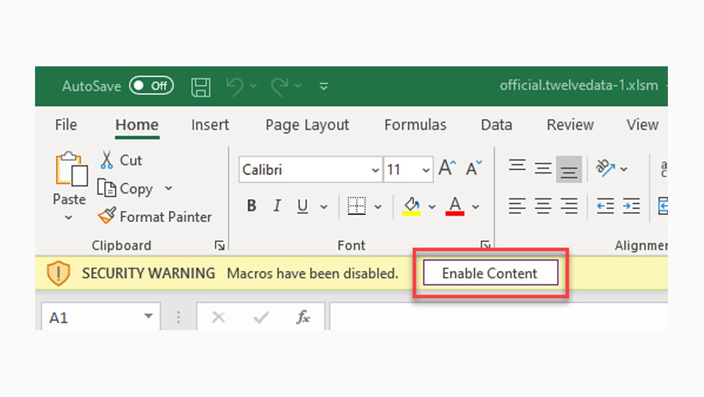
Task: Open the font name dropdown arrow
Action: click(x=376, y=170)
